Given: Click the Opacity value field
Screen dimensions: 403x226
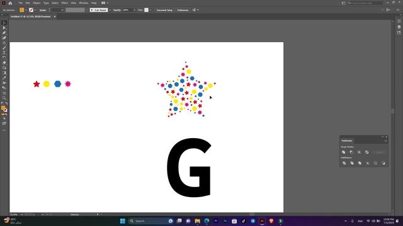Looking at the screenshot, I should tap(127, 10).
